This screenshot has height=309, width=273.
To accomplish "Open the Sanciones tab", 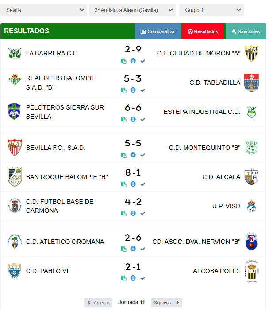I will (x=246, y=31).
